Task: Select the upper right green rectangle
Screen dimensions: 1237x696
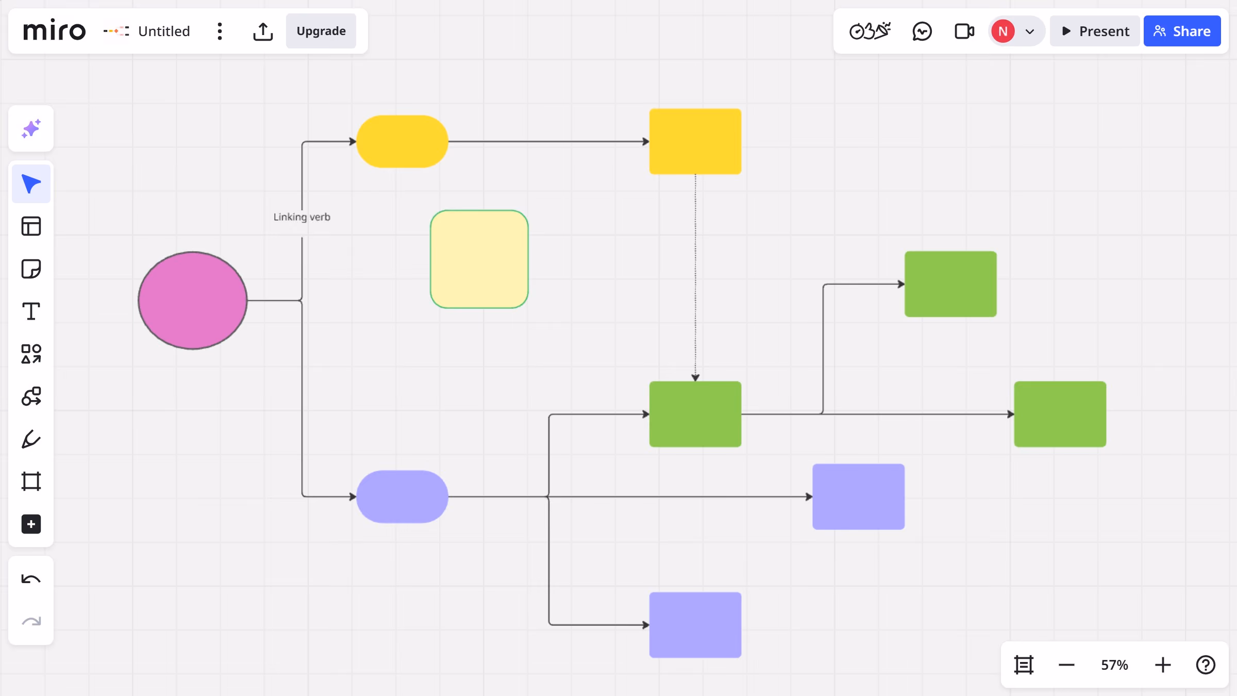Action: click(x=950, y=284)
